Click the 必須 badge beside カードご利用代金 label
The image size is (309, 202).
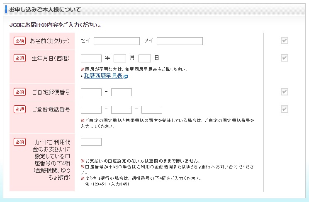point(19,142)
